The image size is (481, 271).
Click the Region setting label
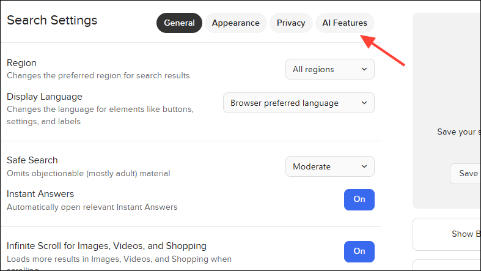tap(21, 63)
